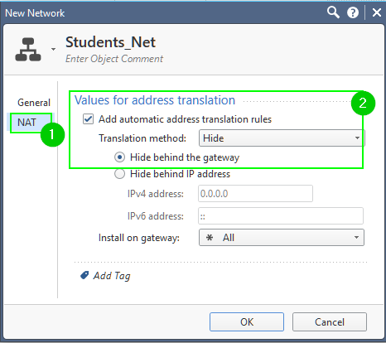Open help via the question mark icon
This screenshot has height=343, width=386.
(353, 12)
